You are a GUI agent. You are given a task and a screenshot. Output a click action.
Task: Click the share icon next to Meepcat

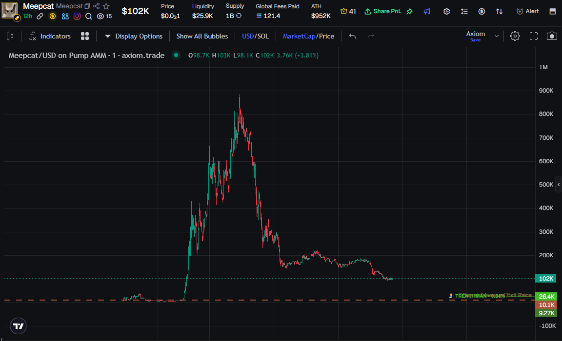[x=97, y=6]
